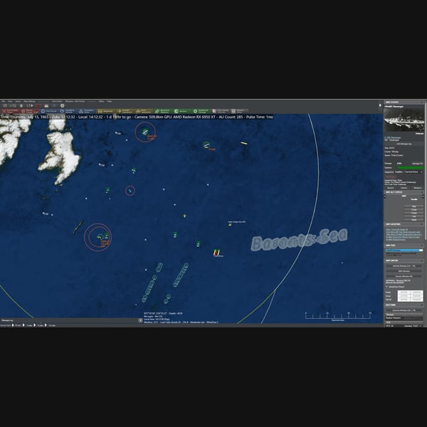Open the File menu
Screen dimensions: 427x427
click(4, 101)
